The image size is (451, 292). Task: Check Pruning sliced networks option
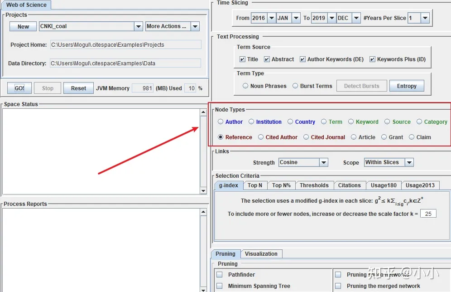(338, 274)
